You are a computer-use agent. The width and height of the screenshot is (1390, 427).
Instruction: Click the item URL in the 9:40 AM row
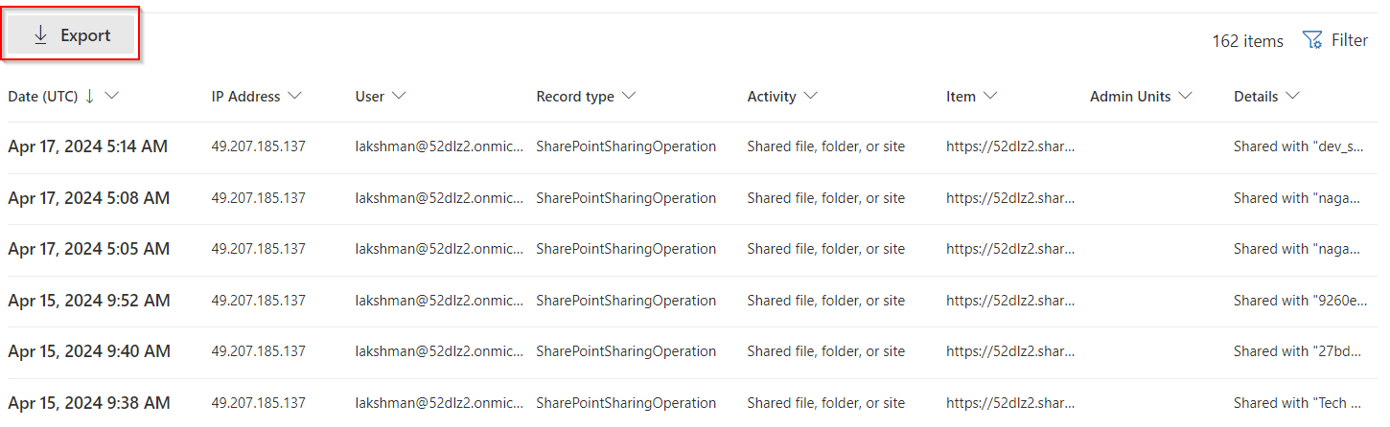click(x=1010, y=351)
